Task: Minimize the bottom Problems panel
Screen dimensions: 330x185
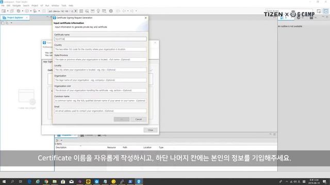Action: (270, 134)
